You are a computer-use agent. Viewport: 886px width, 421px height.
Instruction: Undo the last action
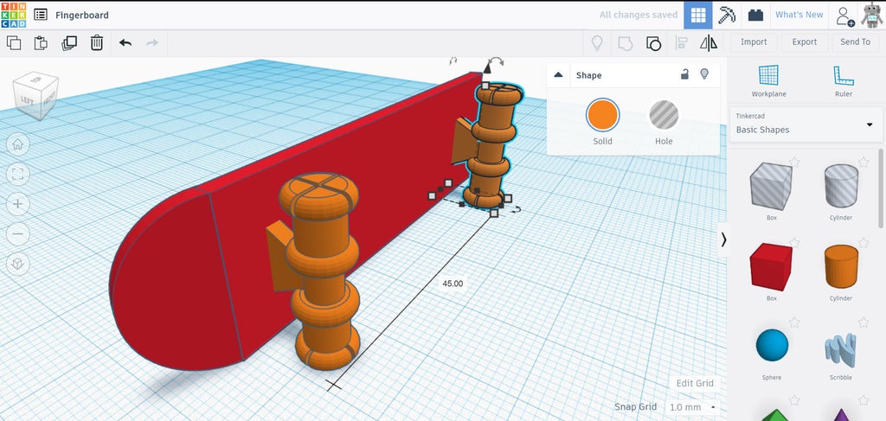[x=125, y=43]
